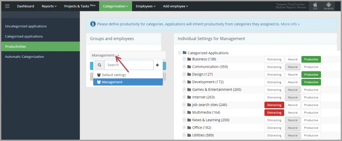Set Communication to Productive

pos(311,67)
